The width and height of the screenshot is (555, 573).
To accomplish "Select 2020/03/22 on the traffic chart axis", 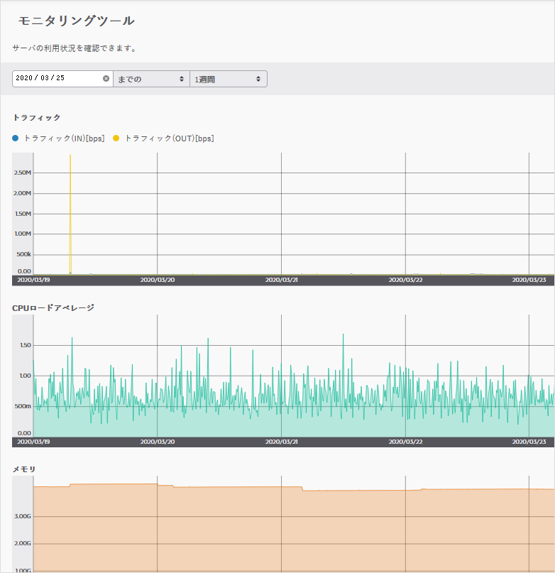I will 406,280.
